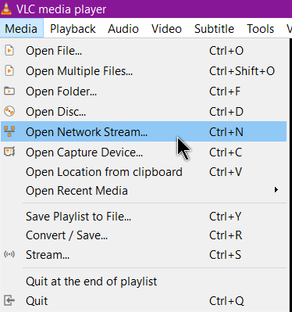Open the Video menu

click(166, 29)
